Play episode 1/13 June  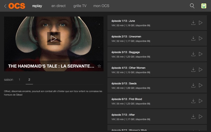tap(200, 23)
